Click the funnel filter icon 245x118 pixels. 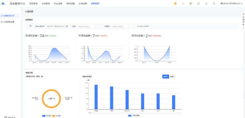click(30, 26)
